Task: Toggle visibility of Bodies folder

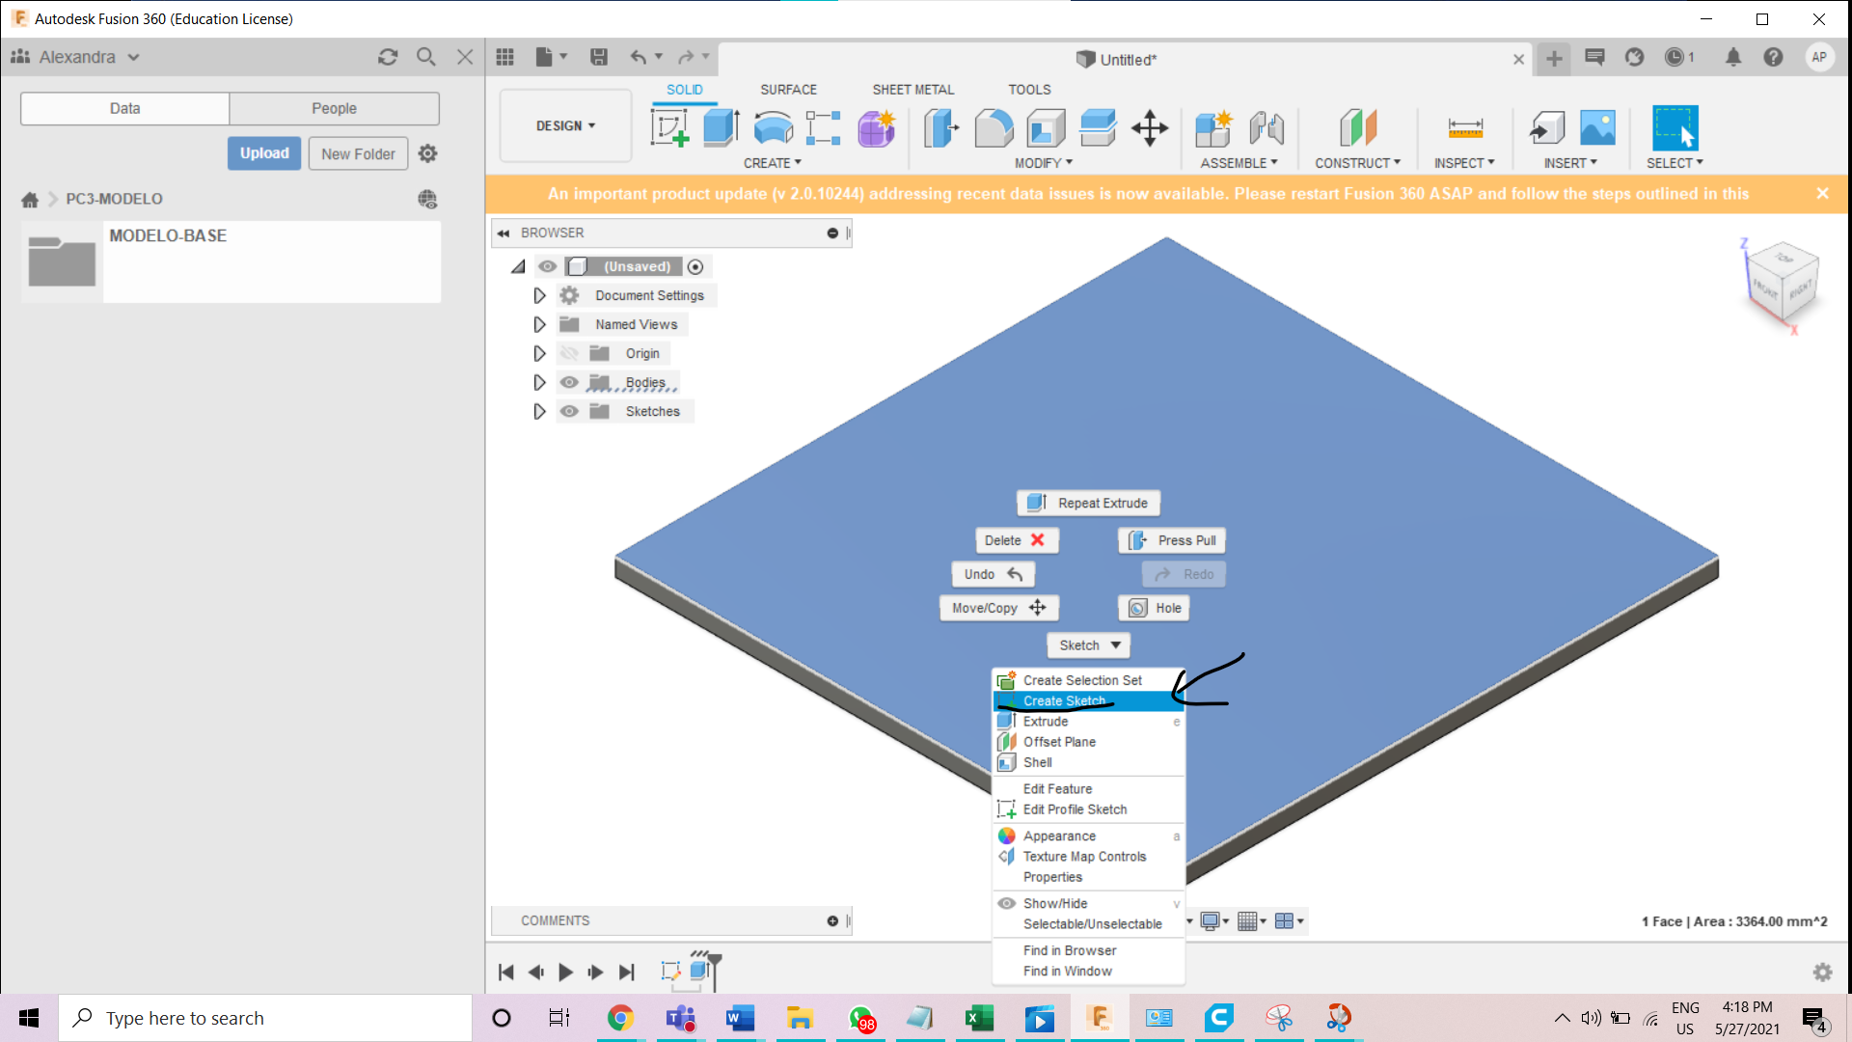Action: click(569, 382)
